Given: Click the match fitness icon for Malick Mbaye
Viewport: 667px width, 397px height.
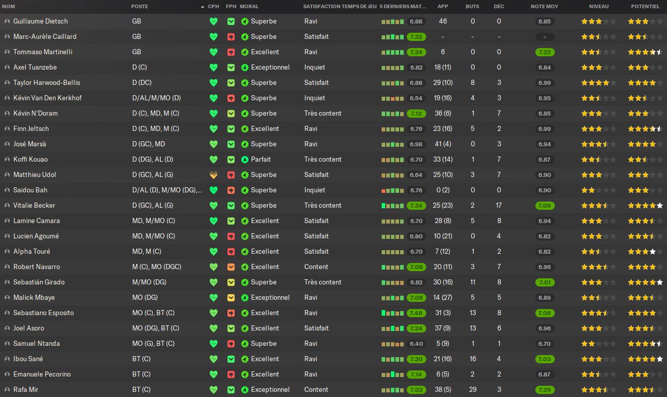Looking at the screenshot, I should (x=231, y=298).
